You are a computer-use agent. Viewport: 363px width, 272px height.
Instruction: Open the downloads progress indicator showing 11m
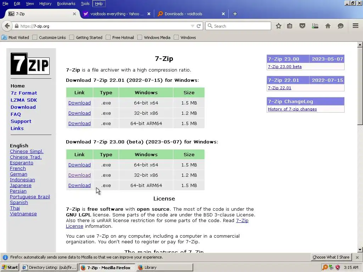(x=315, y=26)
